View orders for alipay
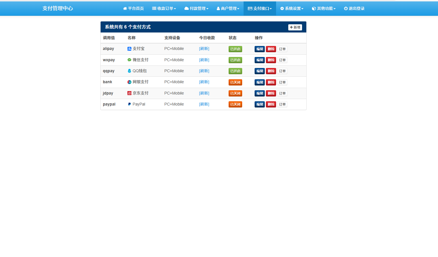 tap(282, 49)
